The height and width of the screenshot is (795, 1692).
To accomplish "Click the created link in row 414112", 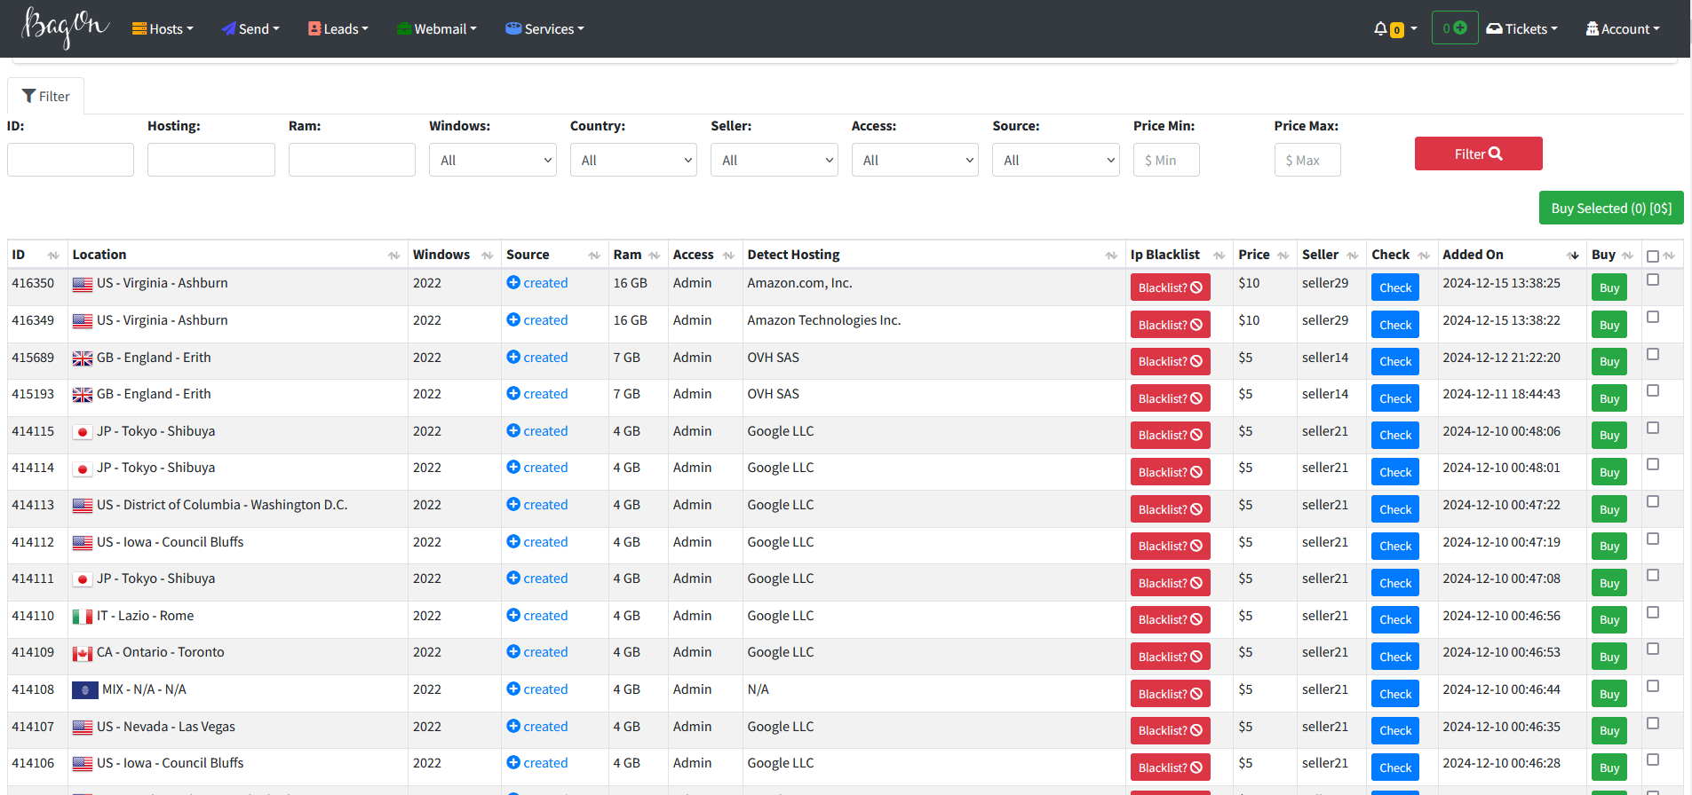I will tap(545, 542).
